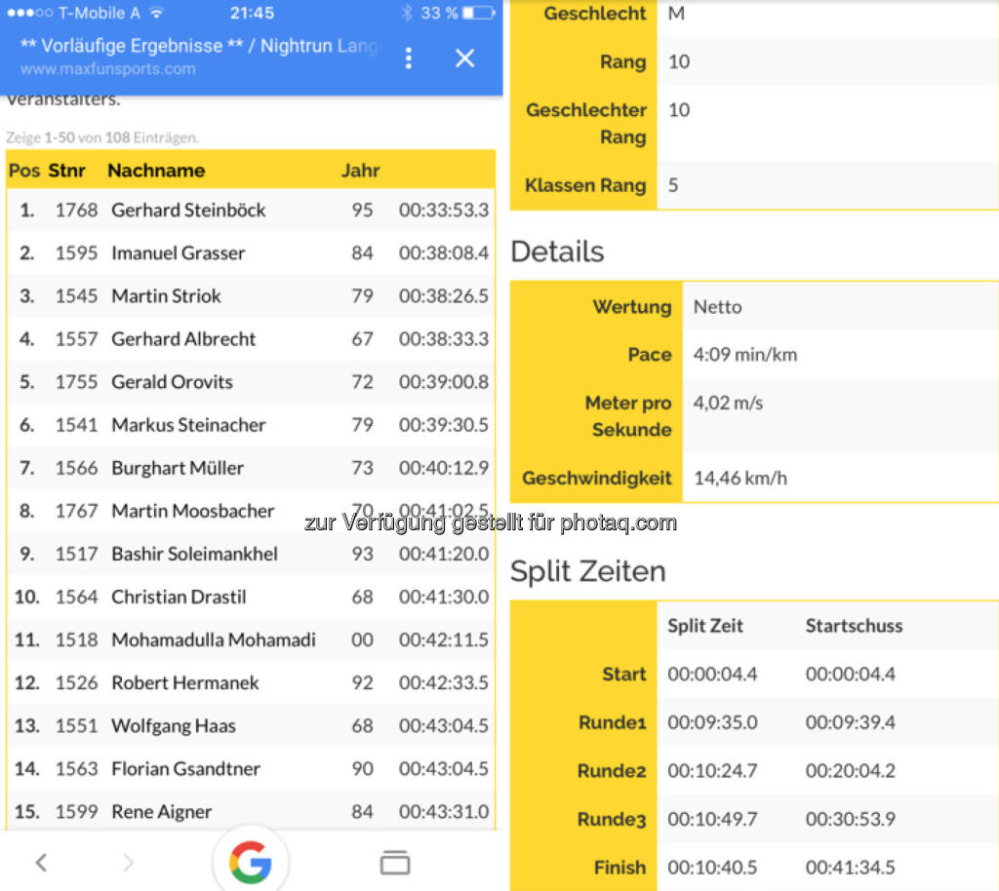Open the tabs overview icon

coord(394,862)
